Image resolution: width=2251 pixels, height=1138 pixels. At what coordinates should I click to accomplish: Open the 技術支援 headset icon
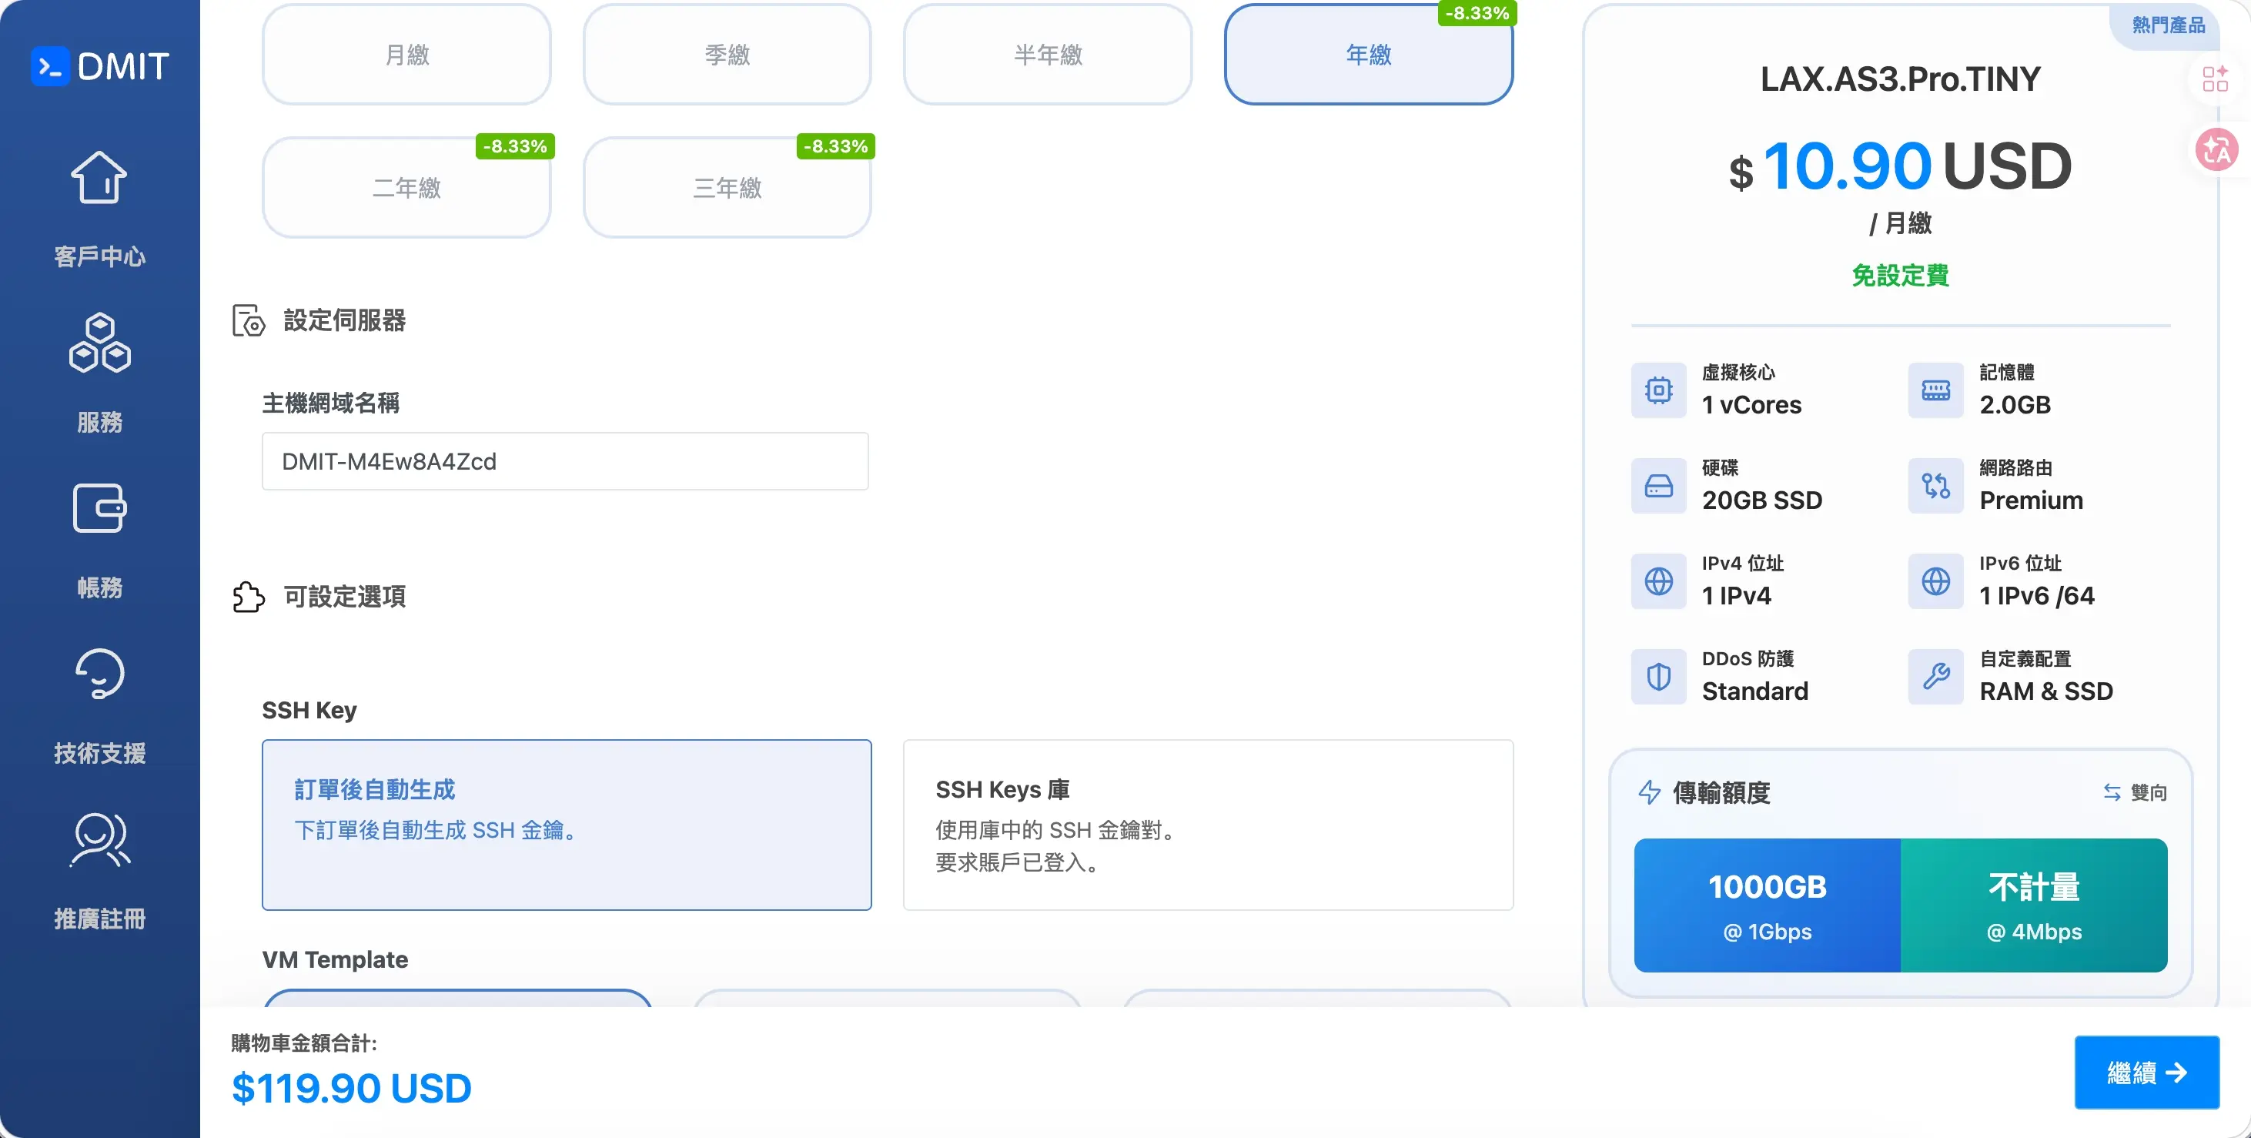99,673
